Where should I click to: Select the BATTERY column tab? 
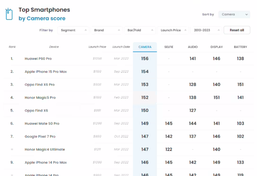pyautogui.click(x=240, y=47)
